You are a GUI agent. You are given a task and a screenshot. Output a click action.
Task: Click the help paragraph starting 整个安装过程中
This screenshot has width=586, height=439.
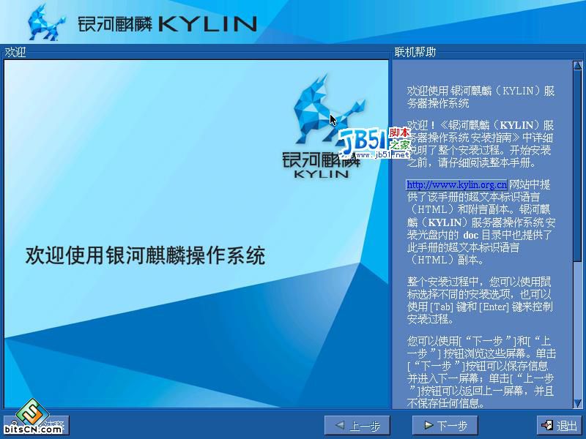(x=480, y=300)
